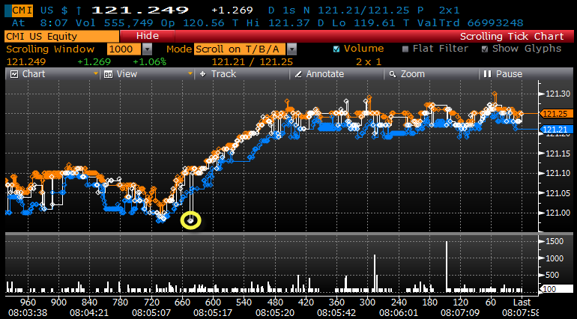Click the Zoom magnifier icon
The image size is (577, 319).
click(393, 74)
